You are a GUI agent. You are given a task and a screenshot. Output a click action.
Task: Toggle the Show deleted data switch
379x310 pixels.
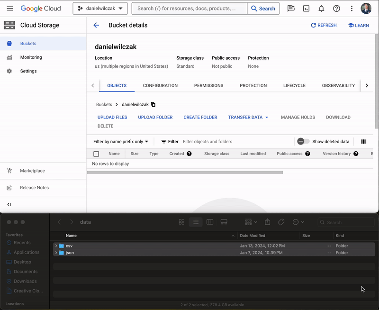click(303, 141)
